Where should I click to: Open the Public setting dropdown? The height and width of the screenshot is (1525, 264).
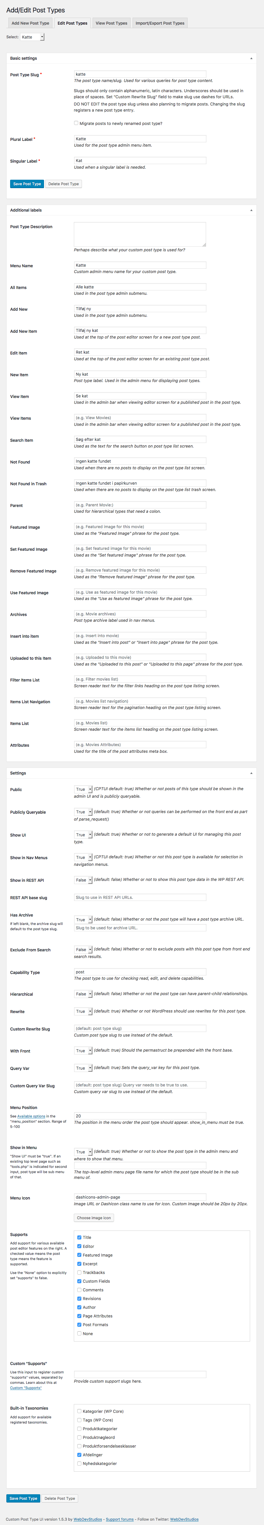83,789
